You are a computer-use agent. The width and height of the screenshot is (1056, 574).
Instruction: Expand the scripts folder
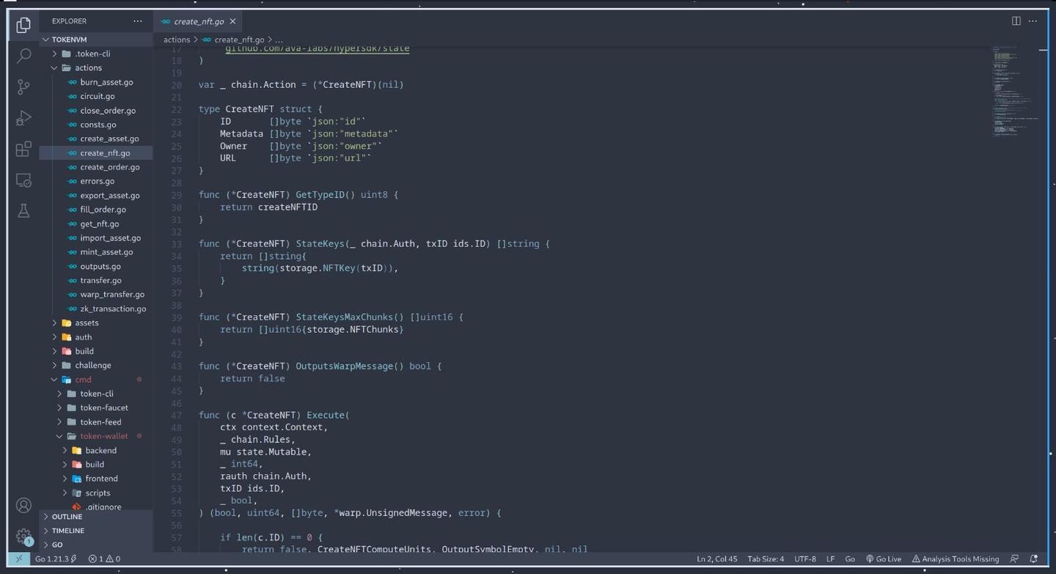pyautogui.click(x=96, y=493)
